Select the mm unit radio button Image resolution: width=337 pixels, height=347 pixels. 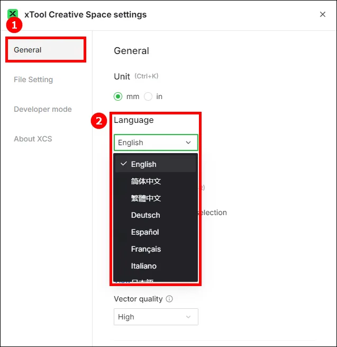click(x=118, y=96)
